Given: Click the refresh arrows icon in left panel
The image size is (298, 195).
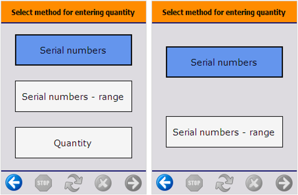Looking at the screenshot, I should tap(74, 182).
